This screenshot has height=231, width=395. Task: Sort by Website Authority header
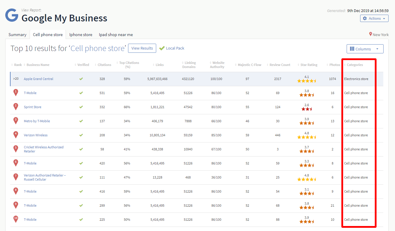click(217, 65)
